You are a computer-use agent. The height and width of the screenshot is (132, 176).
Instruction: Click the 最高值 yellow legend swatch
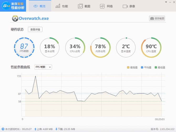pyautogui.click(x=128, y=67)
